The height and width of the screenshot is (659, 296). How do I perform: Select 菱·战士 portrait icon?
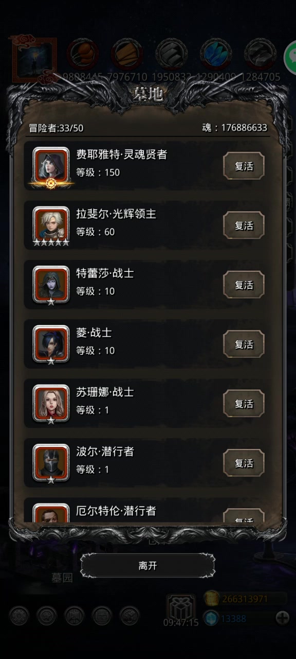(x=51, y=344)
